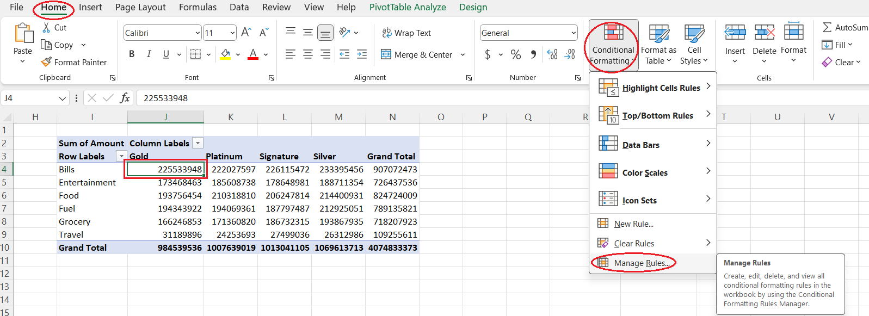869x316 pixels.
Task: Toggle Wrap Text
Action: point(406,33)
